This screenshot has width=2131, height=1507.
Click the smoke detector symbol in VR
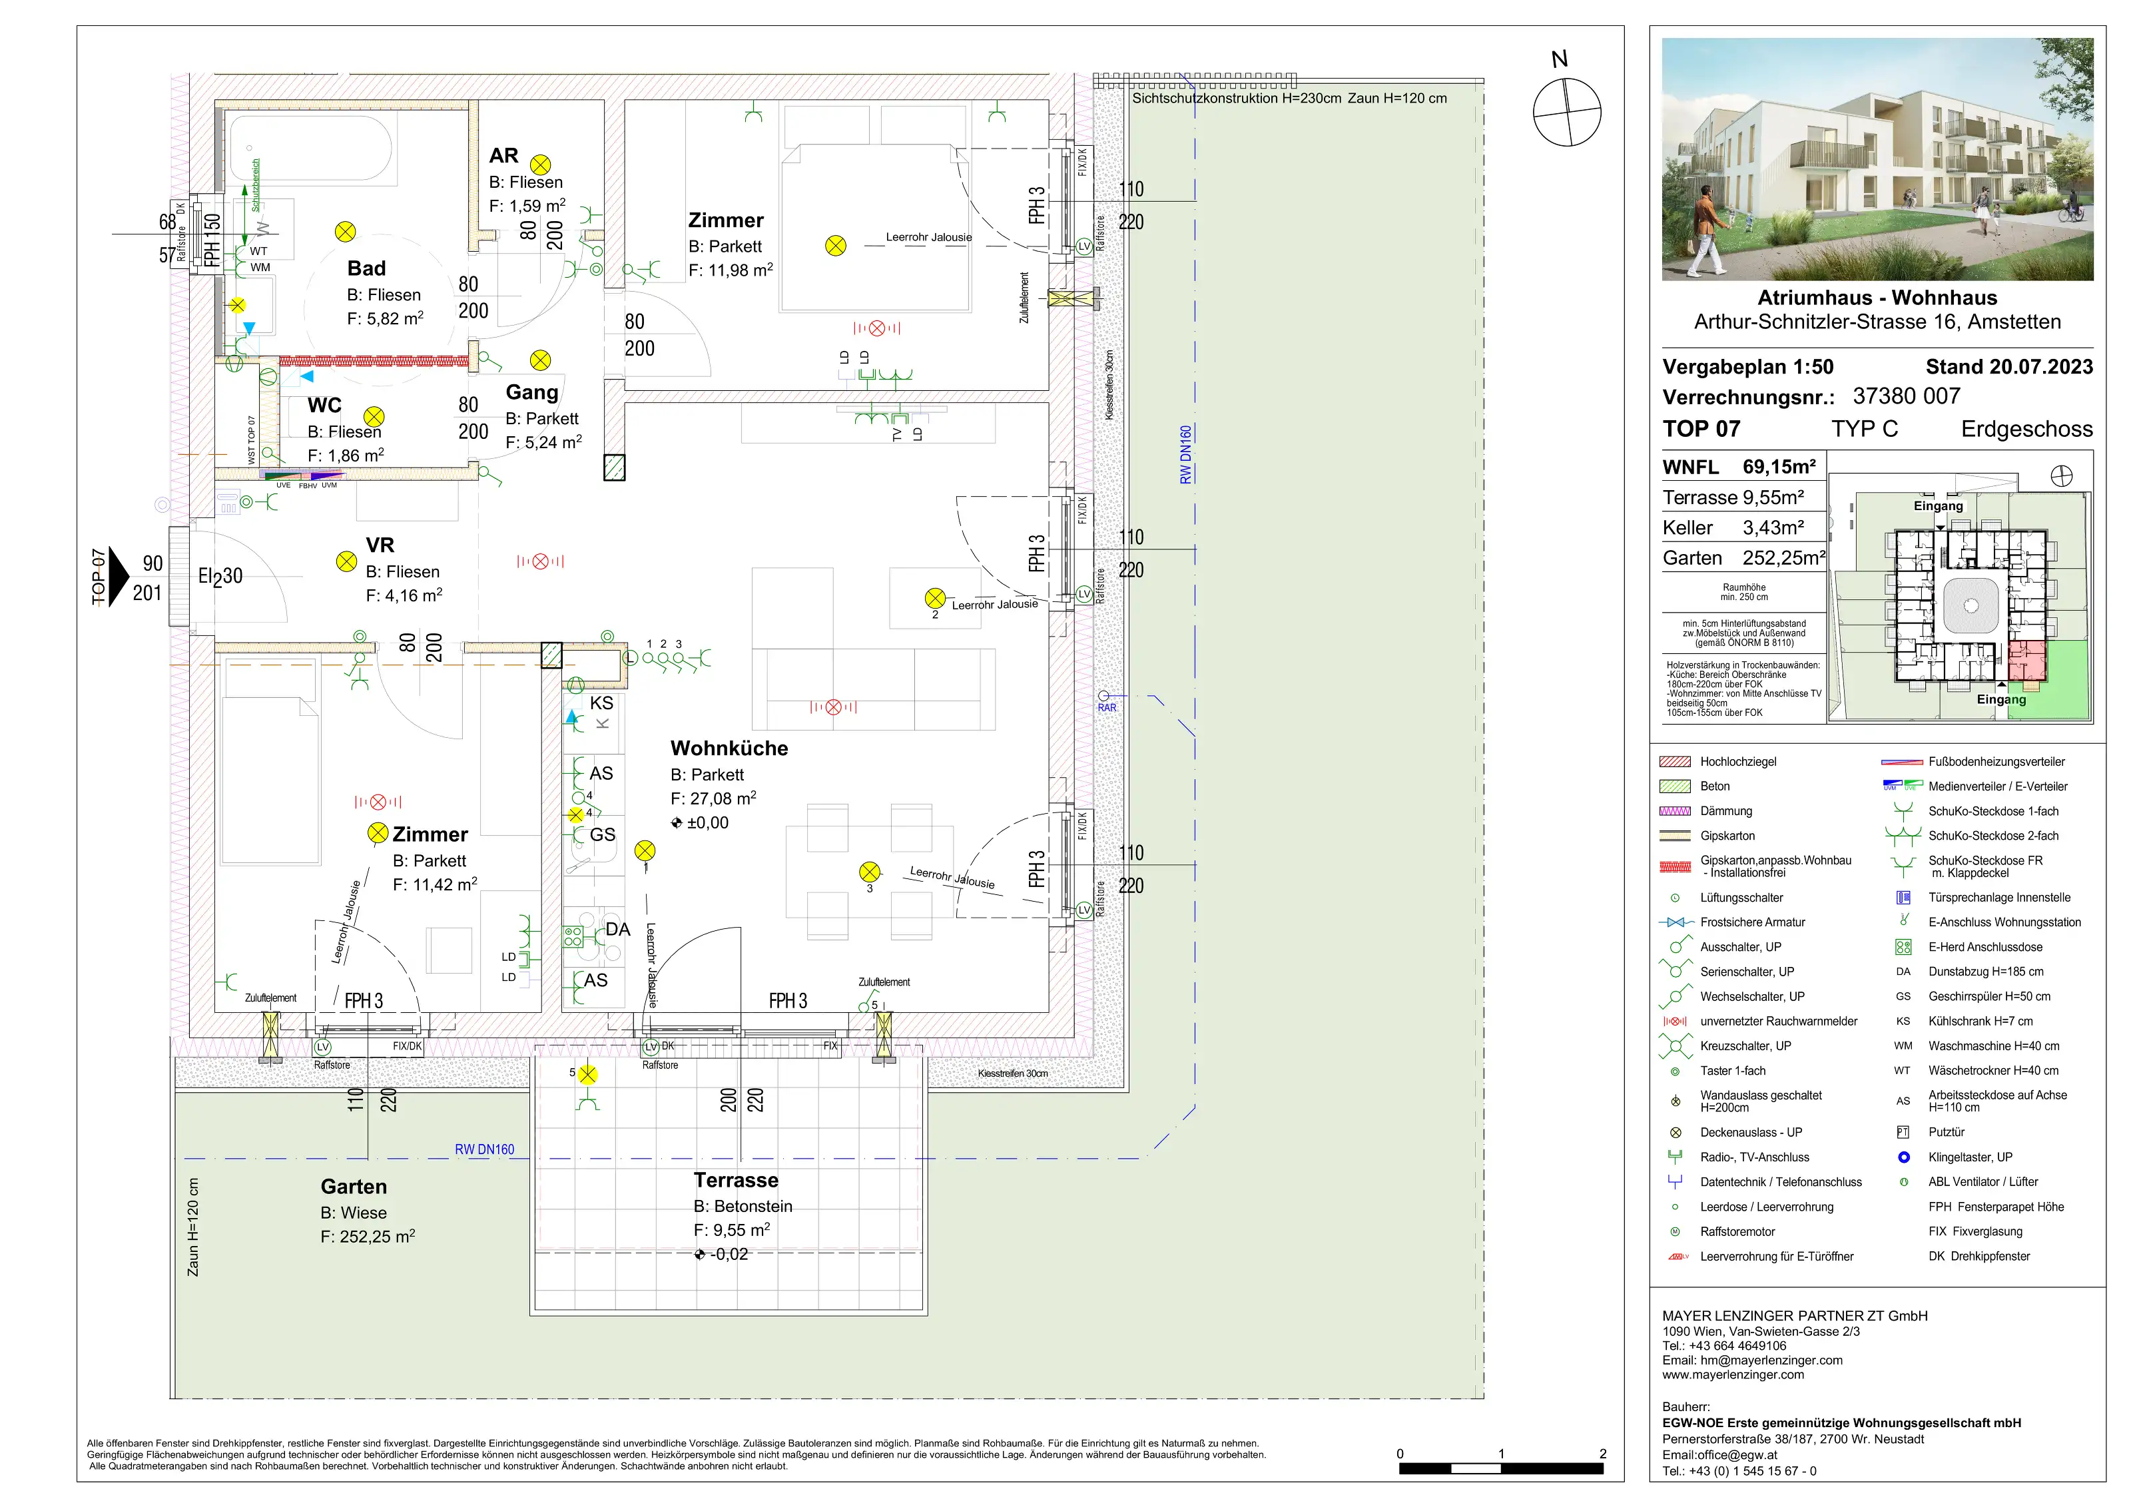pos(540,561)
